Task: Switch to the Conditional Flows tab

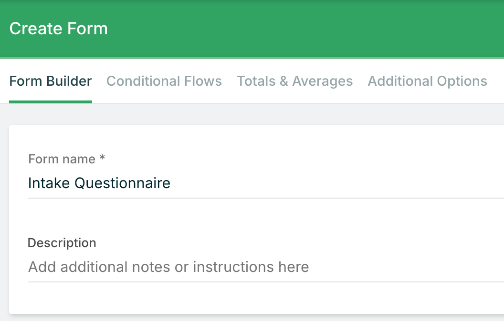Action: coord(164,81)
